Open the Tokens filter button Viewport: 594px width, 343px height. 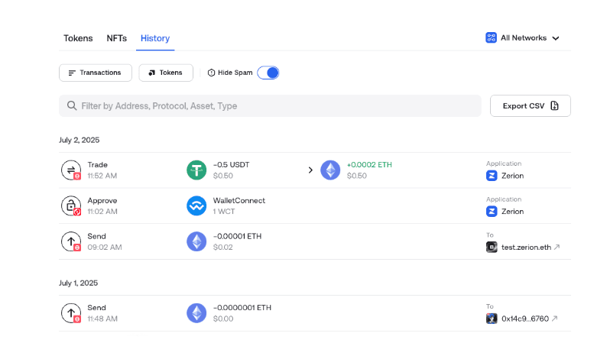coord(166,73)
